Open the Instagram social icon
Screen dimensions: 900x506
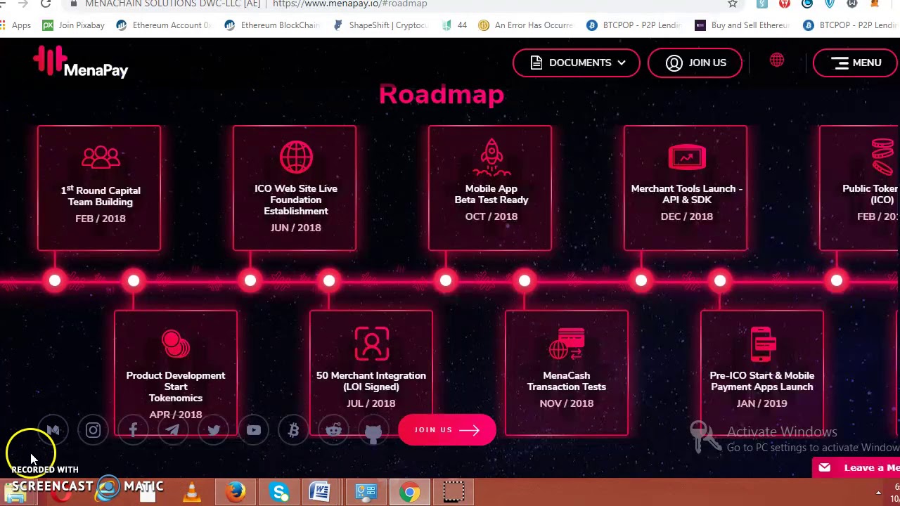[93, 430]
